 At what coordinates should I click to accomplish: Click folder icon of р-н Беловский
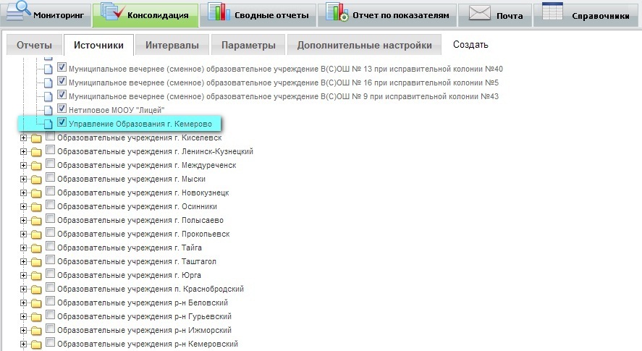click(x=36, y=303)
